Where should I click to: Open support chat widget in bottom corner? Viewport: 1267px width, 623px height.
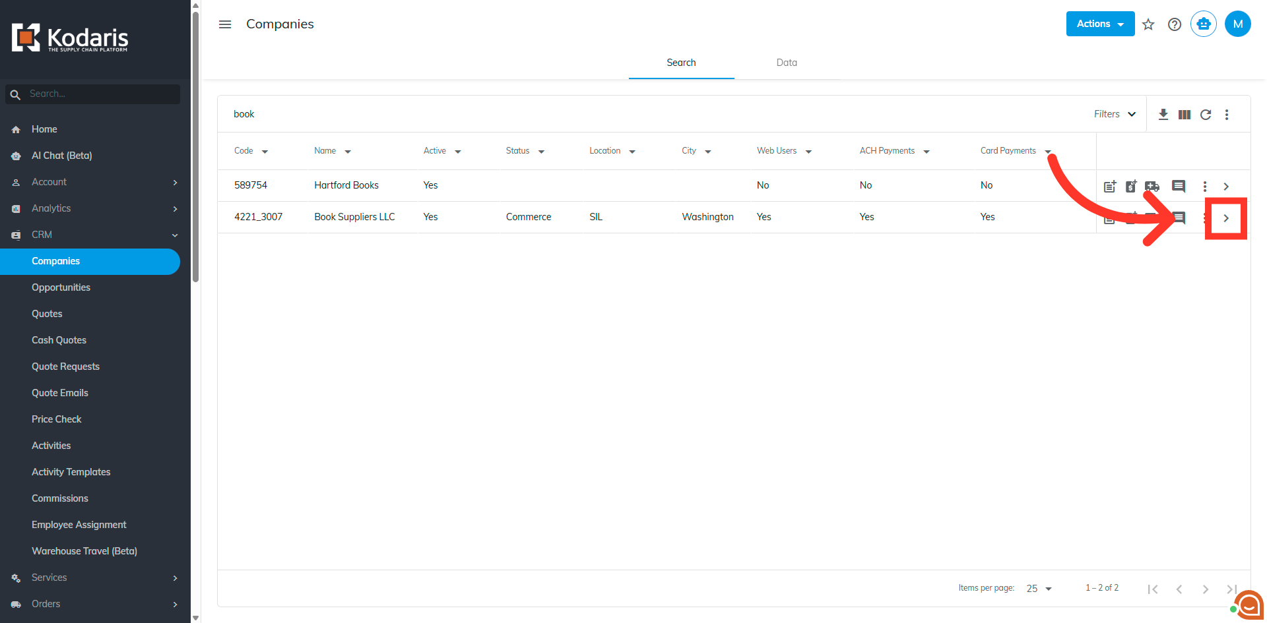point(1248,605)
